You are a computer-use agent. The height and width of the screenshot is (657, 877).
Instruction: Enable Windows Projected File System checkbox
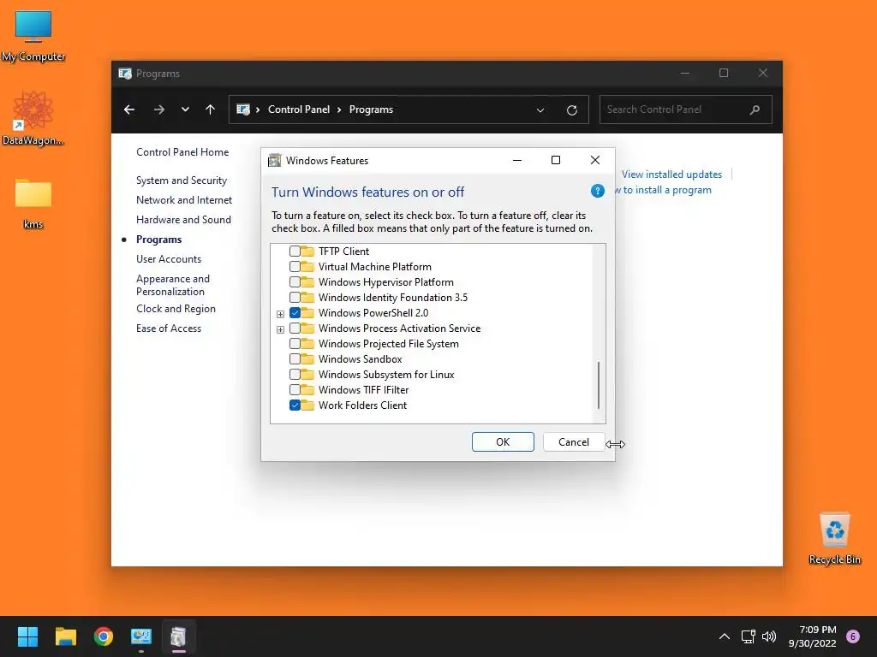coord(295,344)
